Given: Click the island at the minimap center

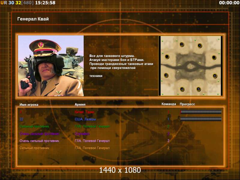Looking at the screenshot, I should tap(190, 67).
